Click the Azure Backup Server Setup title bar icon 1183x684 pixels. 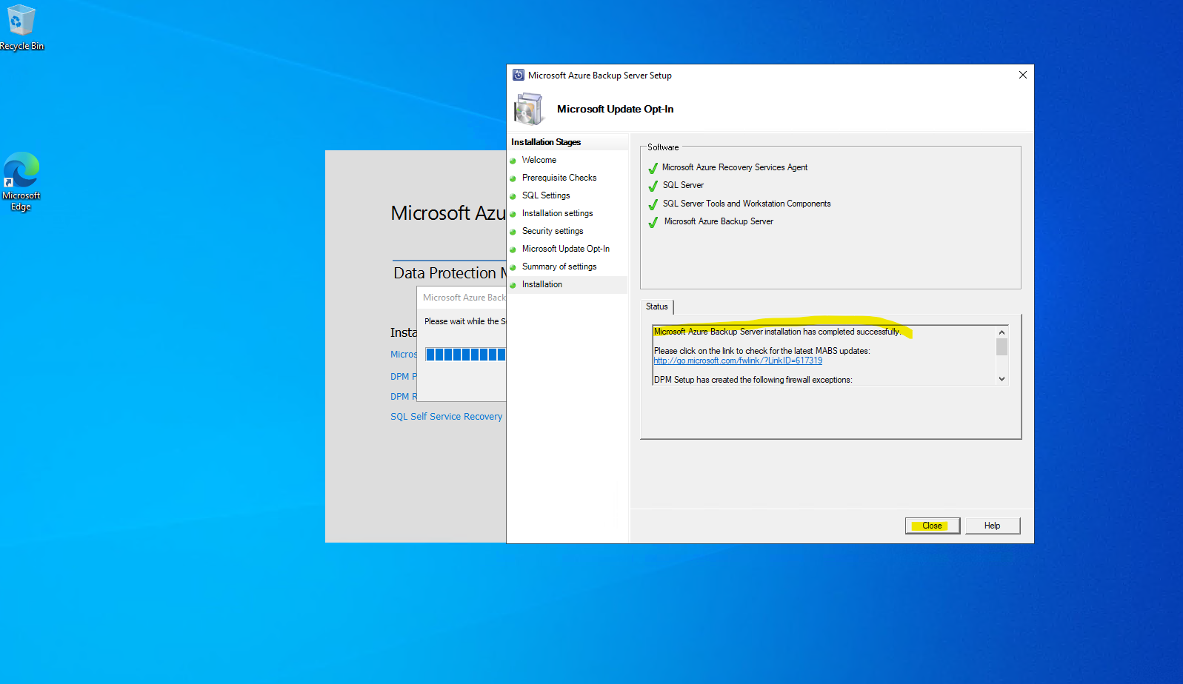(519, 76)
